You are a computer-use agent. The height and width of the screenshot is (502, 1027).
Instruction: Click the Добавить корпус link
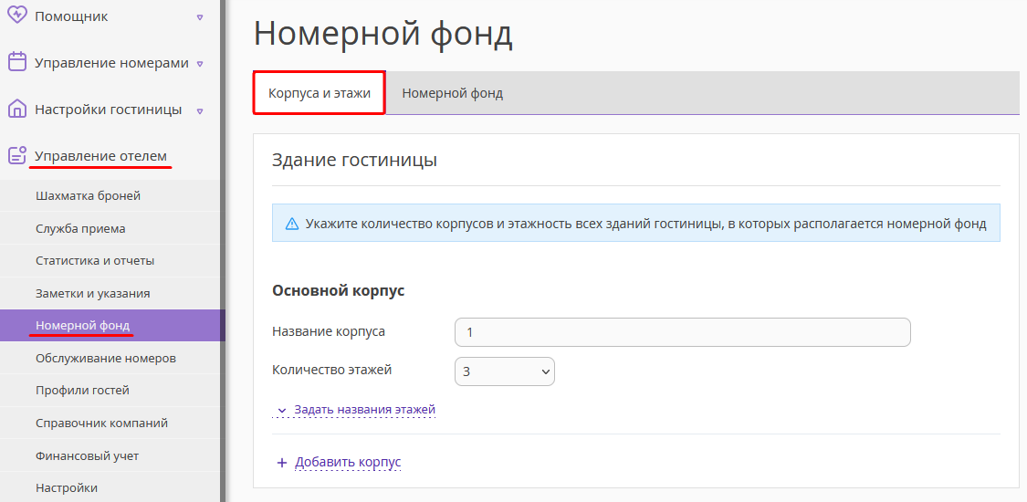coord(348,462)
